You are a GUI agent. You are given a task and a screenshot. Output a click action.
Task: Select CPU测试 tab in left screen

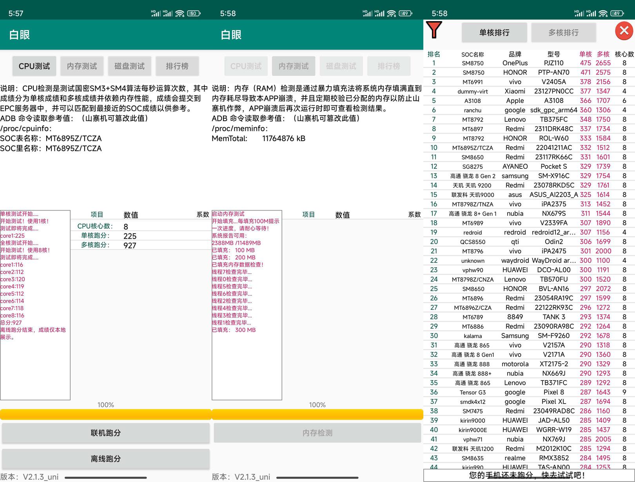pos(34,66)
